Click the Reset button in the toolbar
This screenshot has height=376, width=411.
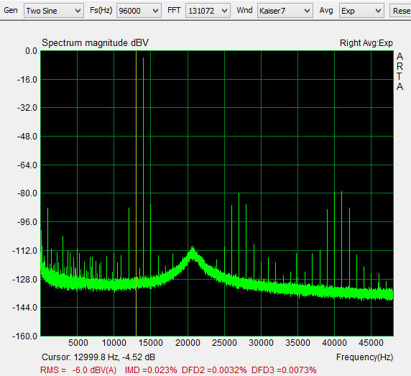tap(400, 11)
